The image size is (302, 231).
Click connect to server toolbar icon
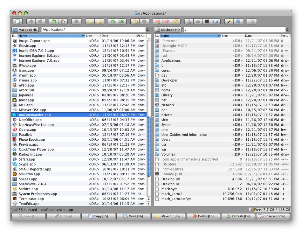(189, 21)
